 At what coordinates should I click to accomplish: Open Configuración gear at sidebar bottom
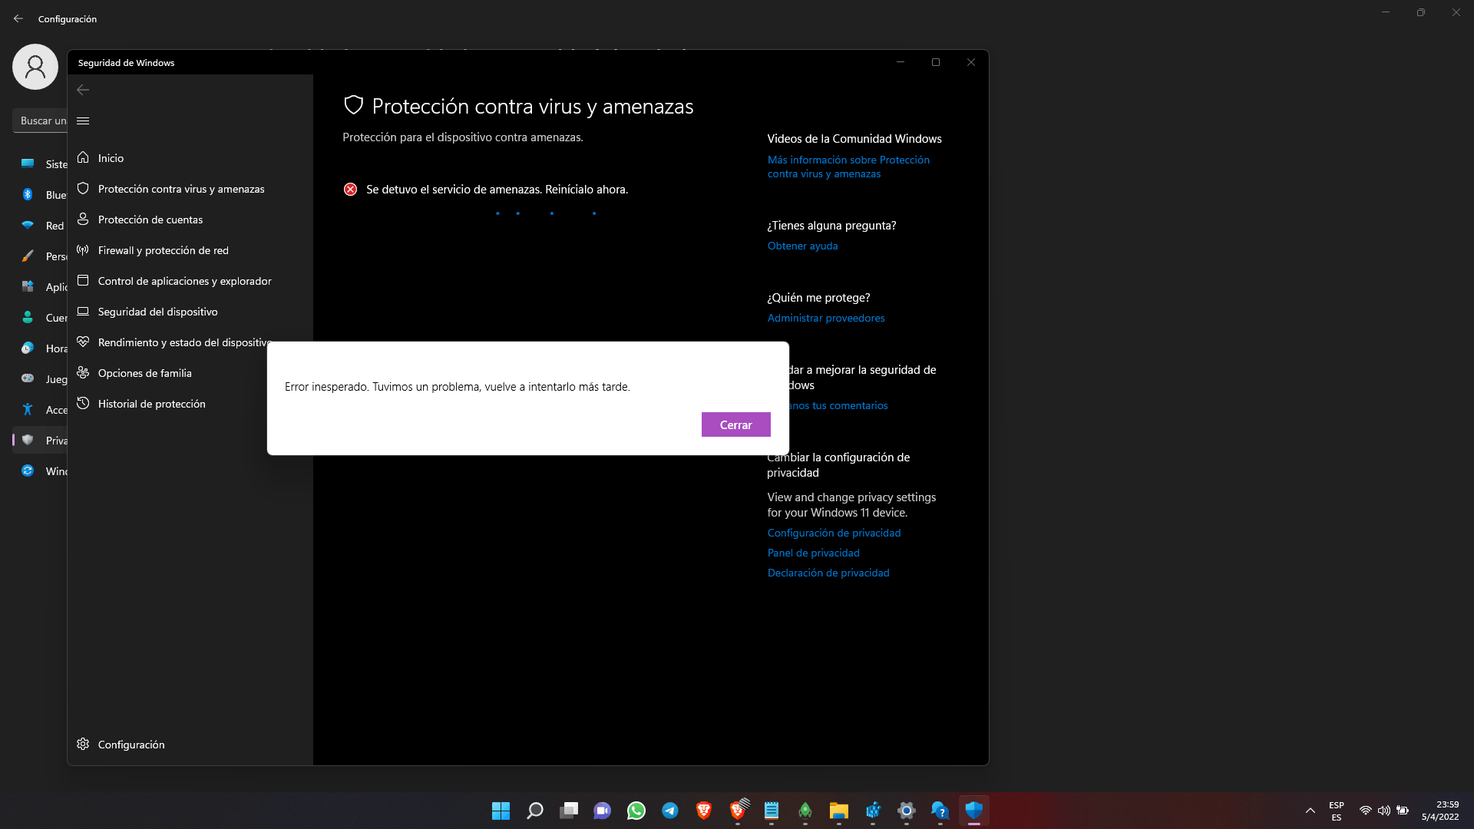pos(83,744)
